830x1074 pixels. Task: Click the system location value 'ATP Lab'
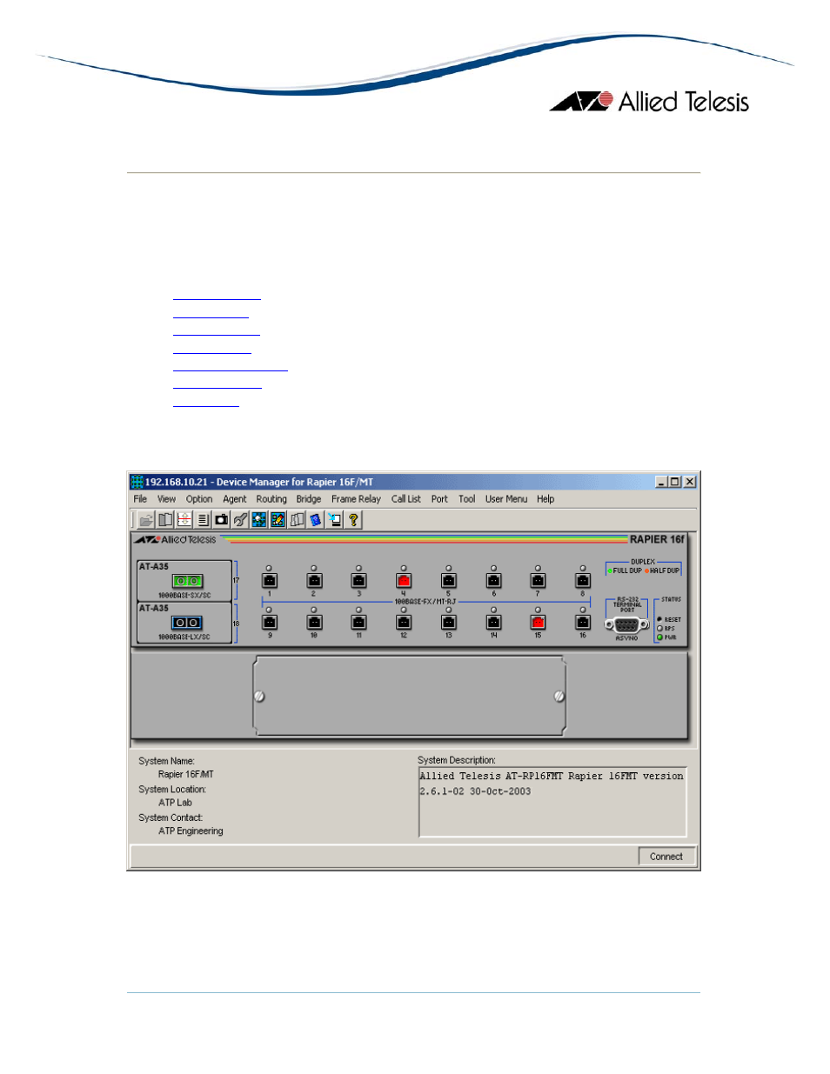[x=175, y=803]
